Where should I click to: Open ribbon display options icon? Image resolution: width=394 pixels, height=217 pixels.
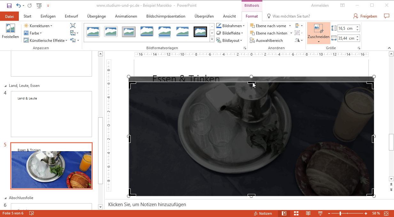point(343,5)
